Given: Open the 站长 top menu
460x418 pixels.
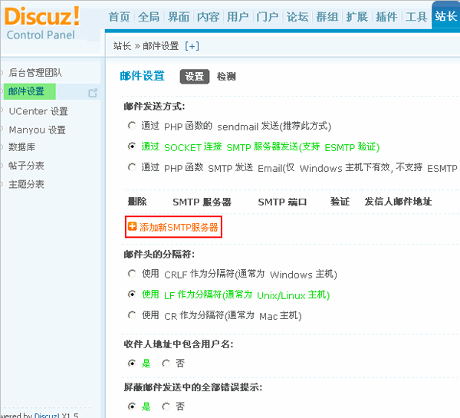Looking at the screenshot, I should (445, 16).
